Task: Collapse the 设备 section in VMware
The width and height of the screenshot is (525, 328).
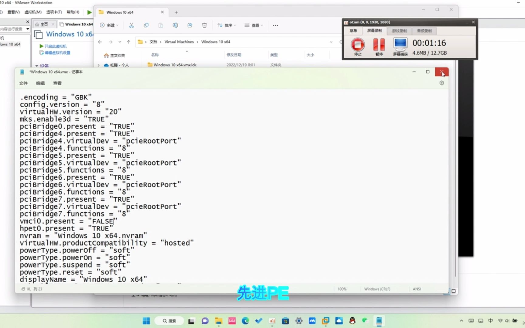Action: coord(37,66)
